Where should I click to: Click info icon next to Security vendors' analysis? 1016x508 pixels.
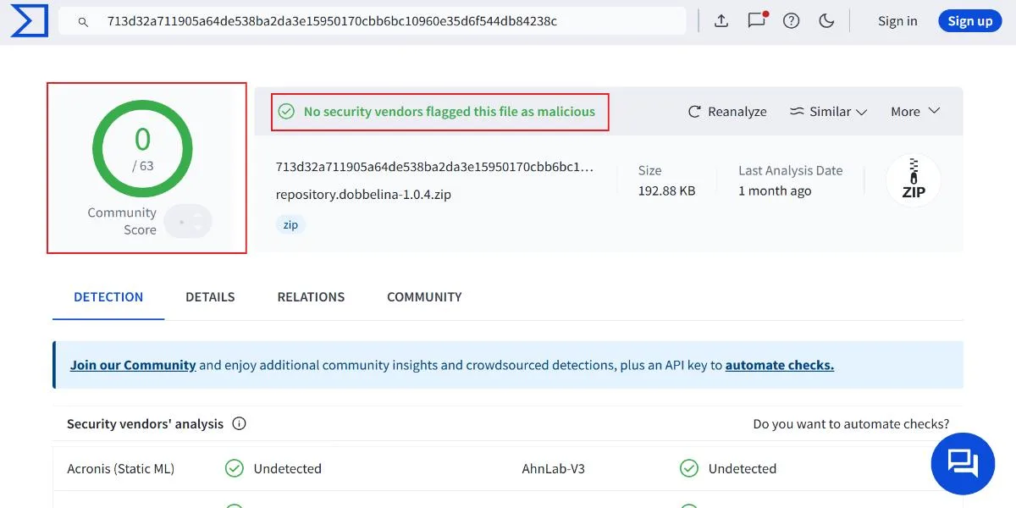[239, 423]
